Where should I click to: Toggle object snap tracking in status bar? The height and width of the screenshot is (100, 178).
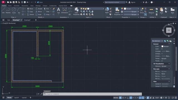tap(140, 98)
